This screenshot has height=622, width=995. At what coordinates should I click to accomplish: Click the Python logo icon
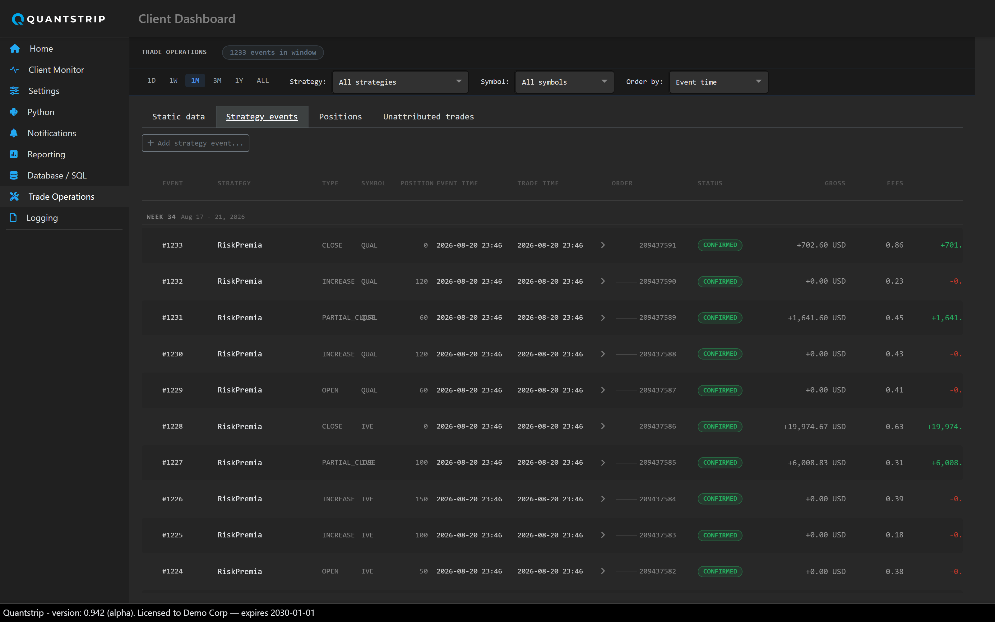[x=14, y=112]
